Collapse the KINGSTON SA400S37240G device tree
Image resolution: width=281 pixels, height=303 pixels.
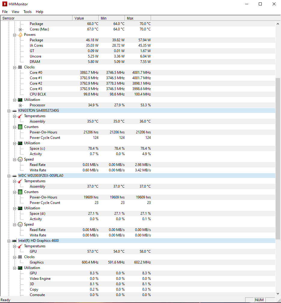point(9,111)
